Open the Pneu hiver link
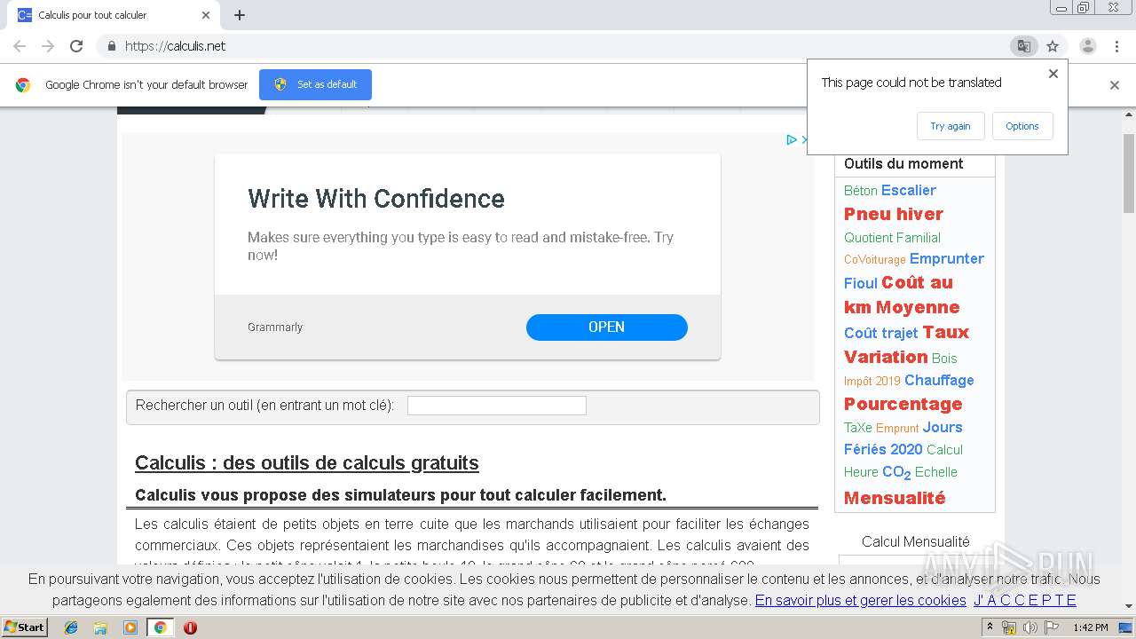The image size is (1136, 639). (893, 214)
